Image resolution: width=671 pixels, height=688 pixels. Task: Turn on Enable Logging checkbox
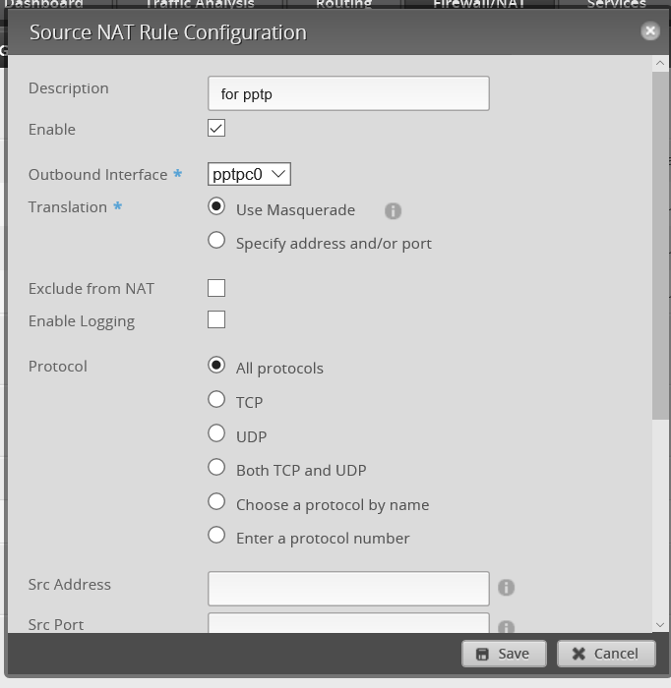pos(216,319)
